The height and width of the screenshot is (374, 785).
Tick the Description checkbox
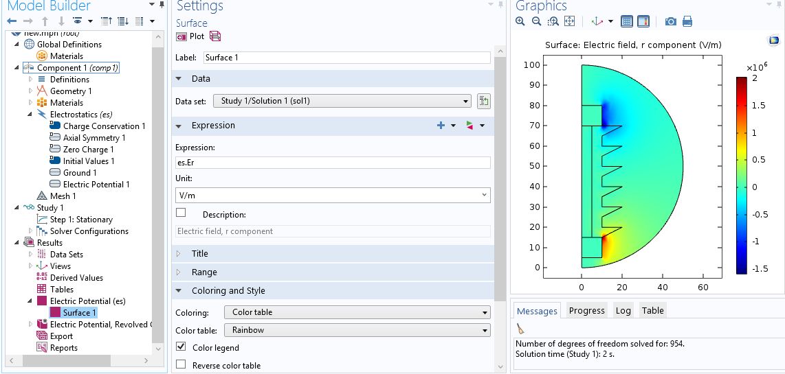[181, 213]
